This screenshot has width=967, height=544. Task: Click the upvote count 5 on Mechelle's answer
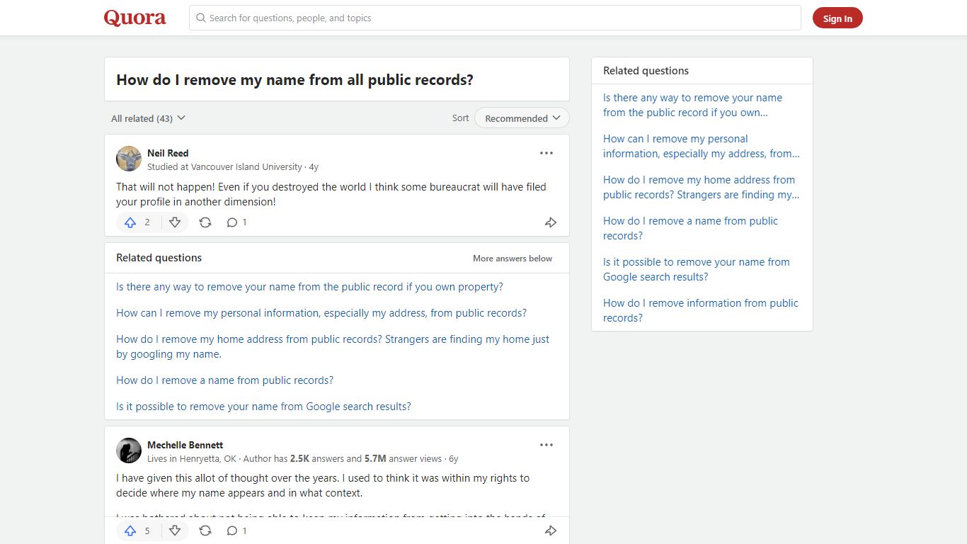(x=147, y=531)
